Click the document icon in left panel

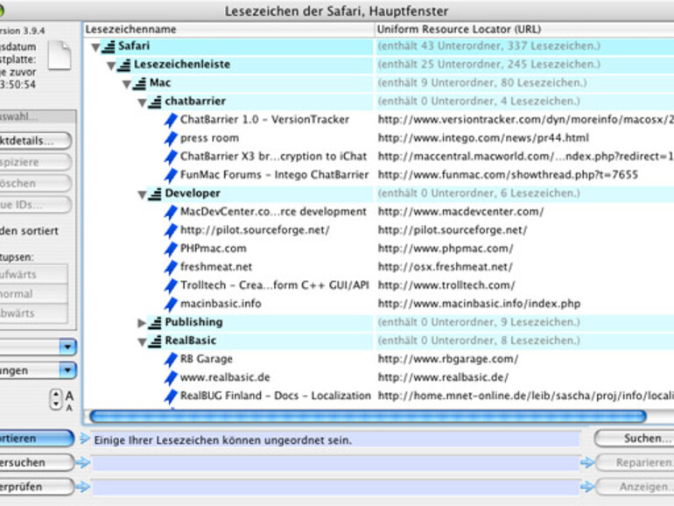(60, 55)
